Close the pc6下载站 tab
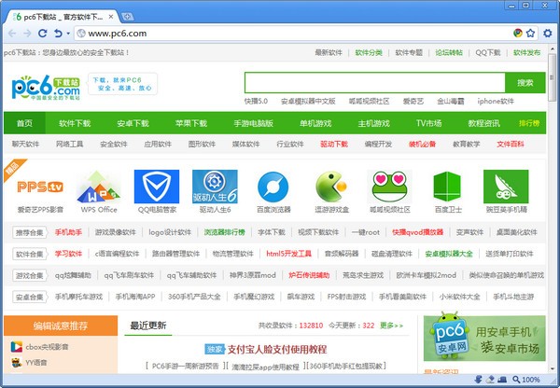This screenshot has width=560, height=388. click(x=111, y=17)
